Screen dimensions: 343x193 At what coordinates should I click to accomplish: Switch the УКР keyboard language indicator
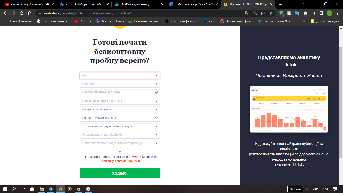(x=315, y=189)
